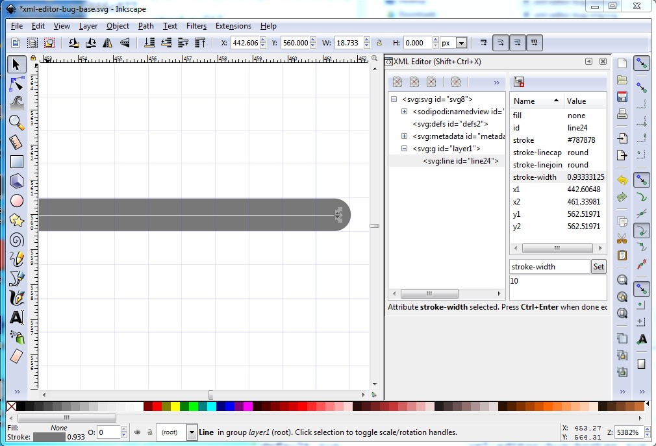The image size is (656, 446).
Task: Click the yellow palette color swatch
Action: (175, 406)
